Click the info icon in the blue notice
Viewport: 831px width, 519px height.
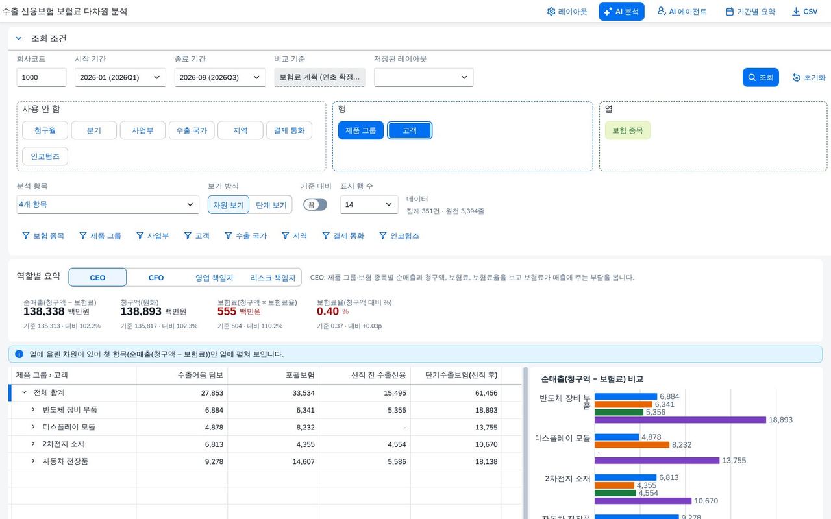tap(19, 354)
